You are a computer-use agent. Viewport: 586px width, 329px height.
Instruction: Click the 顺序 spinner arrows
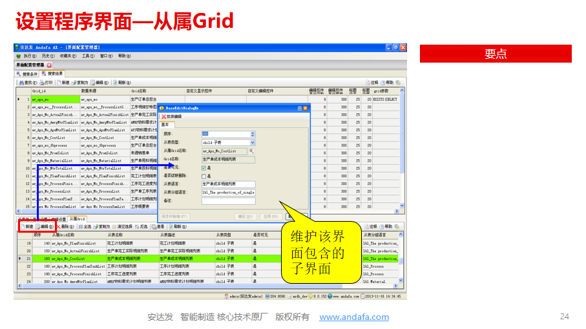pyautogui.click(x=253, y=134)
